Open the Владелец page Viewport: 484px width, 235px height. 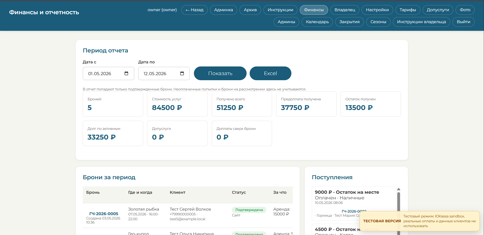coord(345,10)
